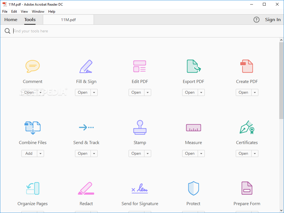Open the Fill & Sign tool button

pyautogui.click(x=83, y=93)
